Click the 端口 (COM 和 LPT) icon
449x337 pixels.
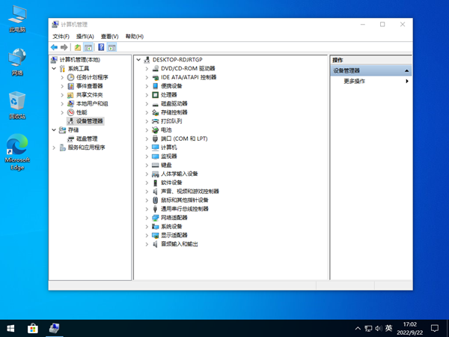[155, 139]
